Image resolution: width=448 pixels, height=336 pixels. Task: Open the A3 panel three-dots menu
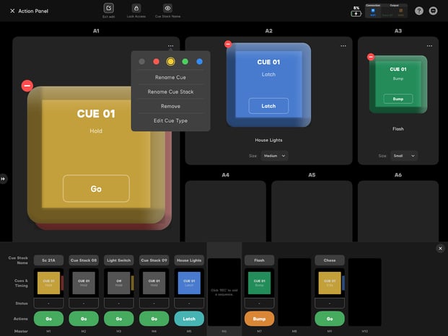point(429,45)
